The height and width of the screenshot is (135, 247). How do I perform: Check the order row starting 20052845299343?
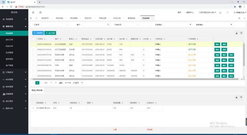(x=33, y=76)
